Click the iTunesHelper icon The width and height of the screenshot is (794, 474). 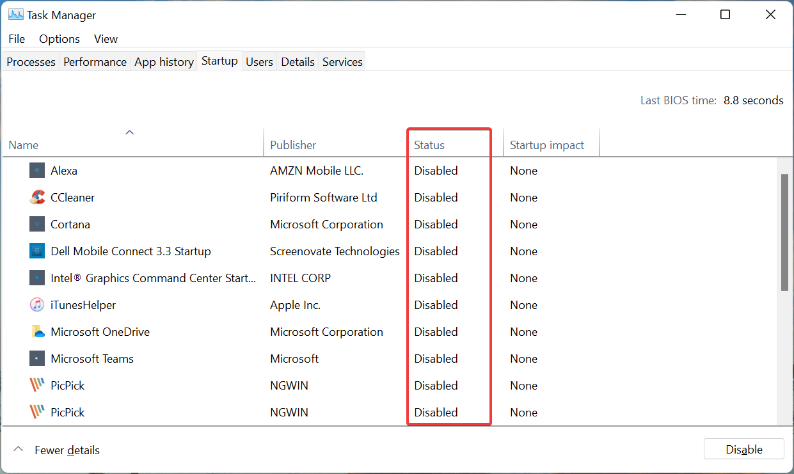pyautogui.click(x=36, y=304)
